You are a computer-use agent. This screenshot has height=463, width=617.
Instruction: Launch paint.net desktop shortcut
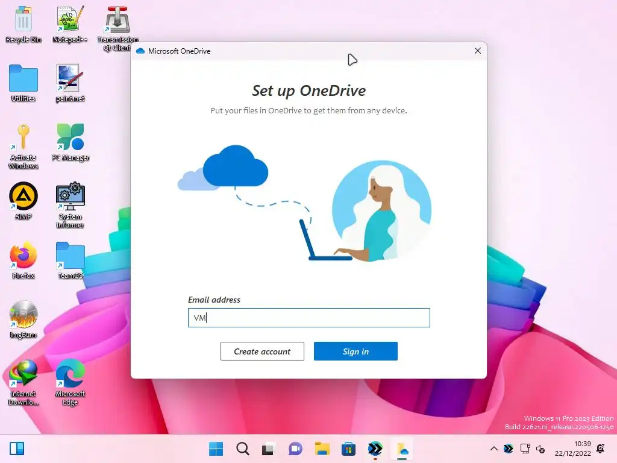tap(70, 83)
